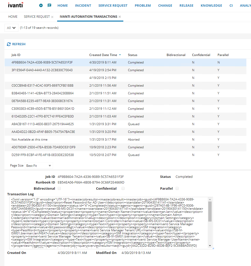
Task: Open the chat message icon
Action: coord(49,5)
